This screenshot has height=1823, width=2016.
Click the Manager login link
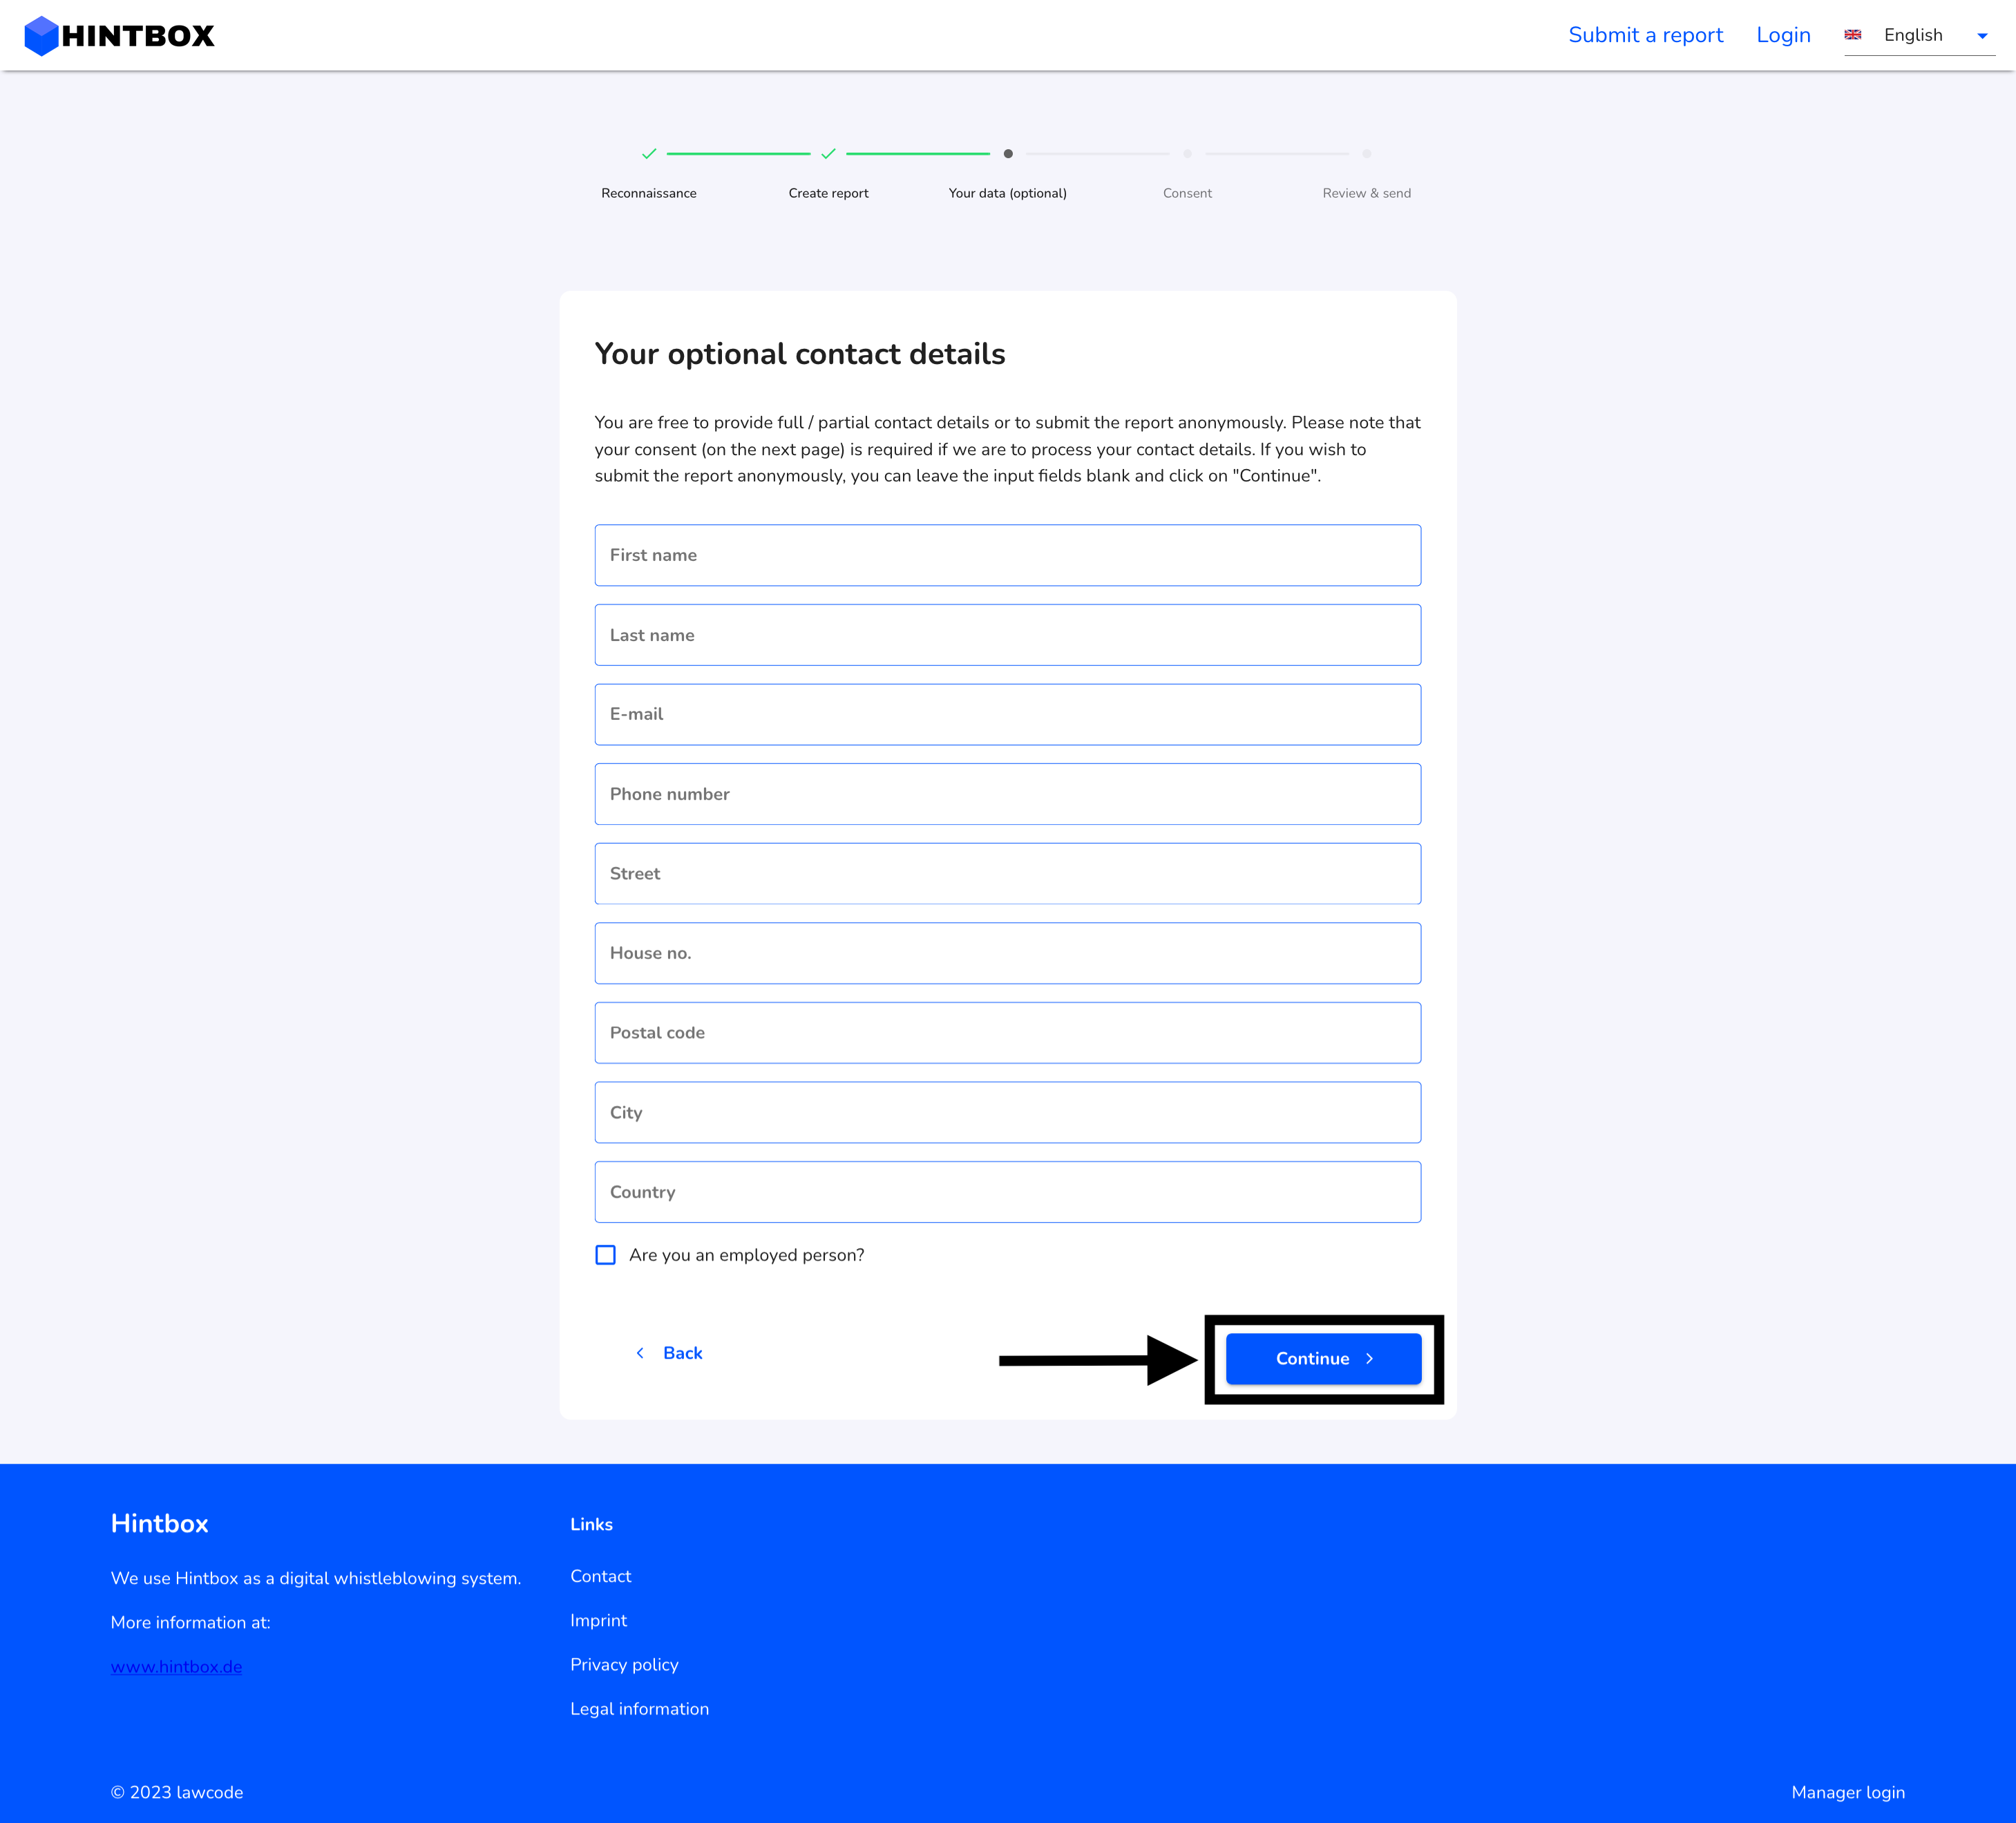coord(1848,1792)
